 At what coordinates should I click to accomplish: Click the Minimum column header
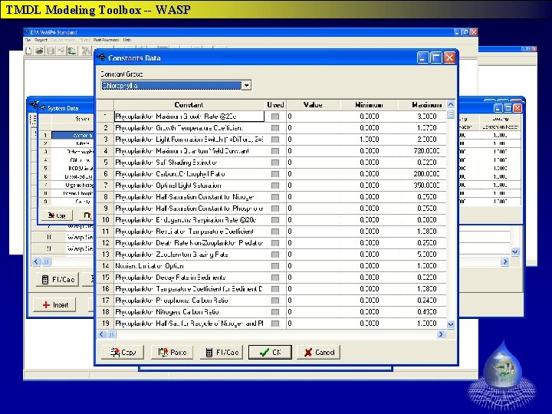(369, 105)
